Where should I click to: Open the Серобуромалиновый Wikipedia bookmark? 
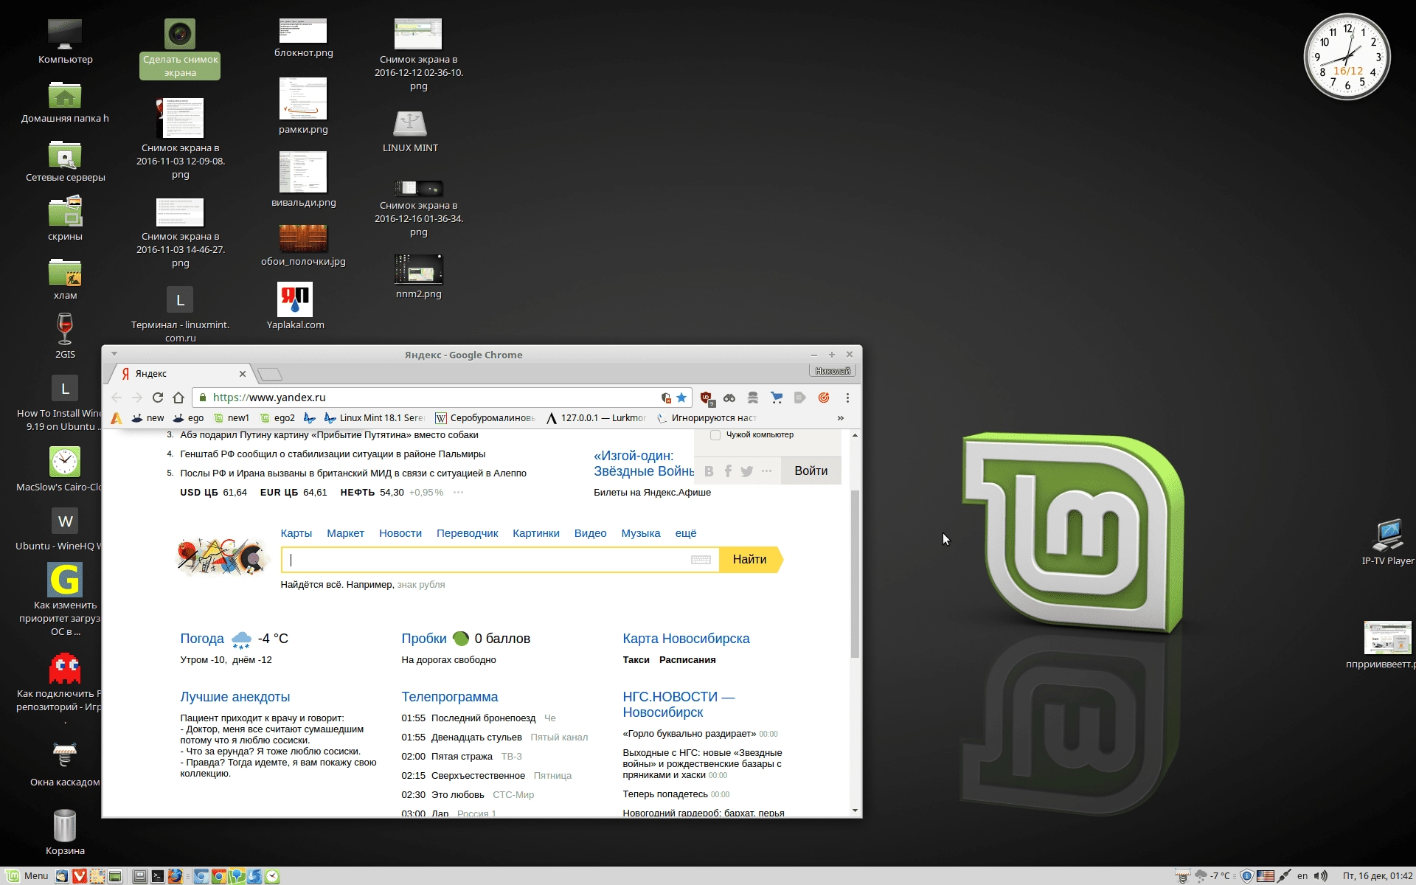[485, 418]
